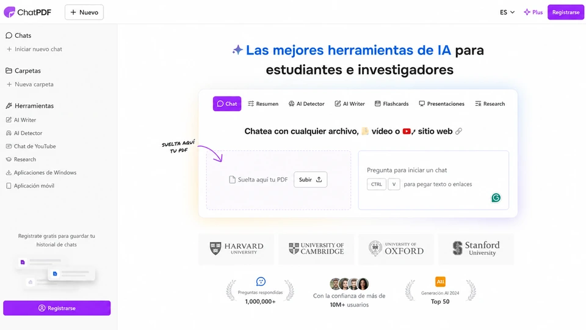Click the University of Cambridge logo
The width and height of the screenshot is (586, 330).
[316, 249]
